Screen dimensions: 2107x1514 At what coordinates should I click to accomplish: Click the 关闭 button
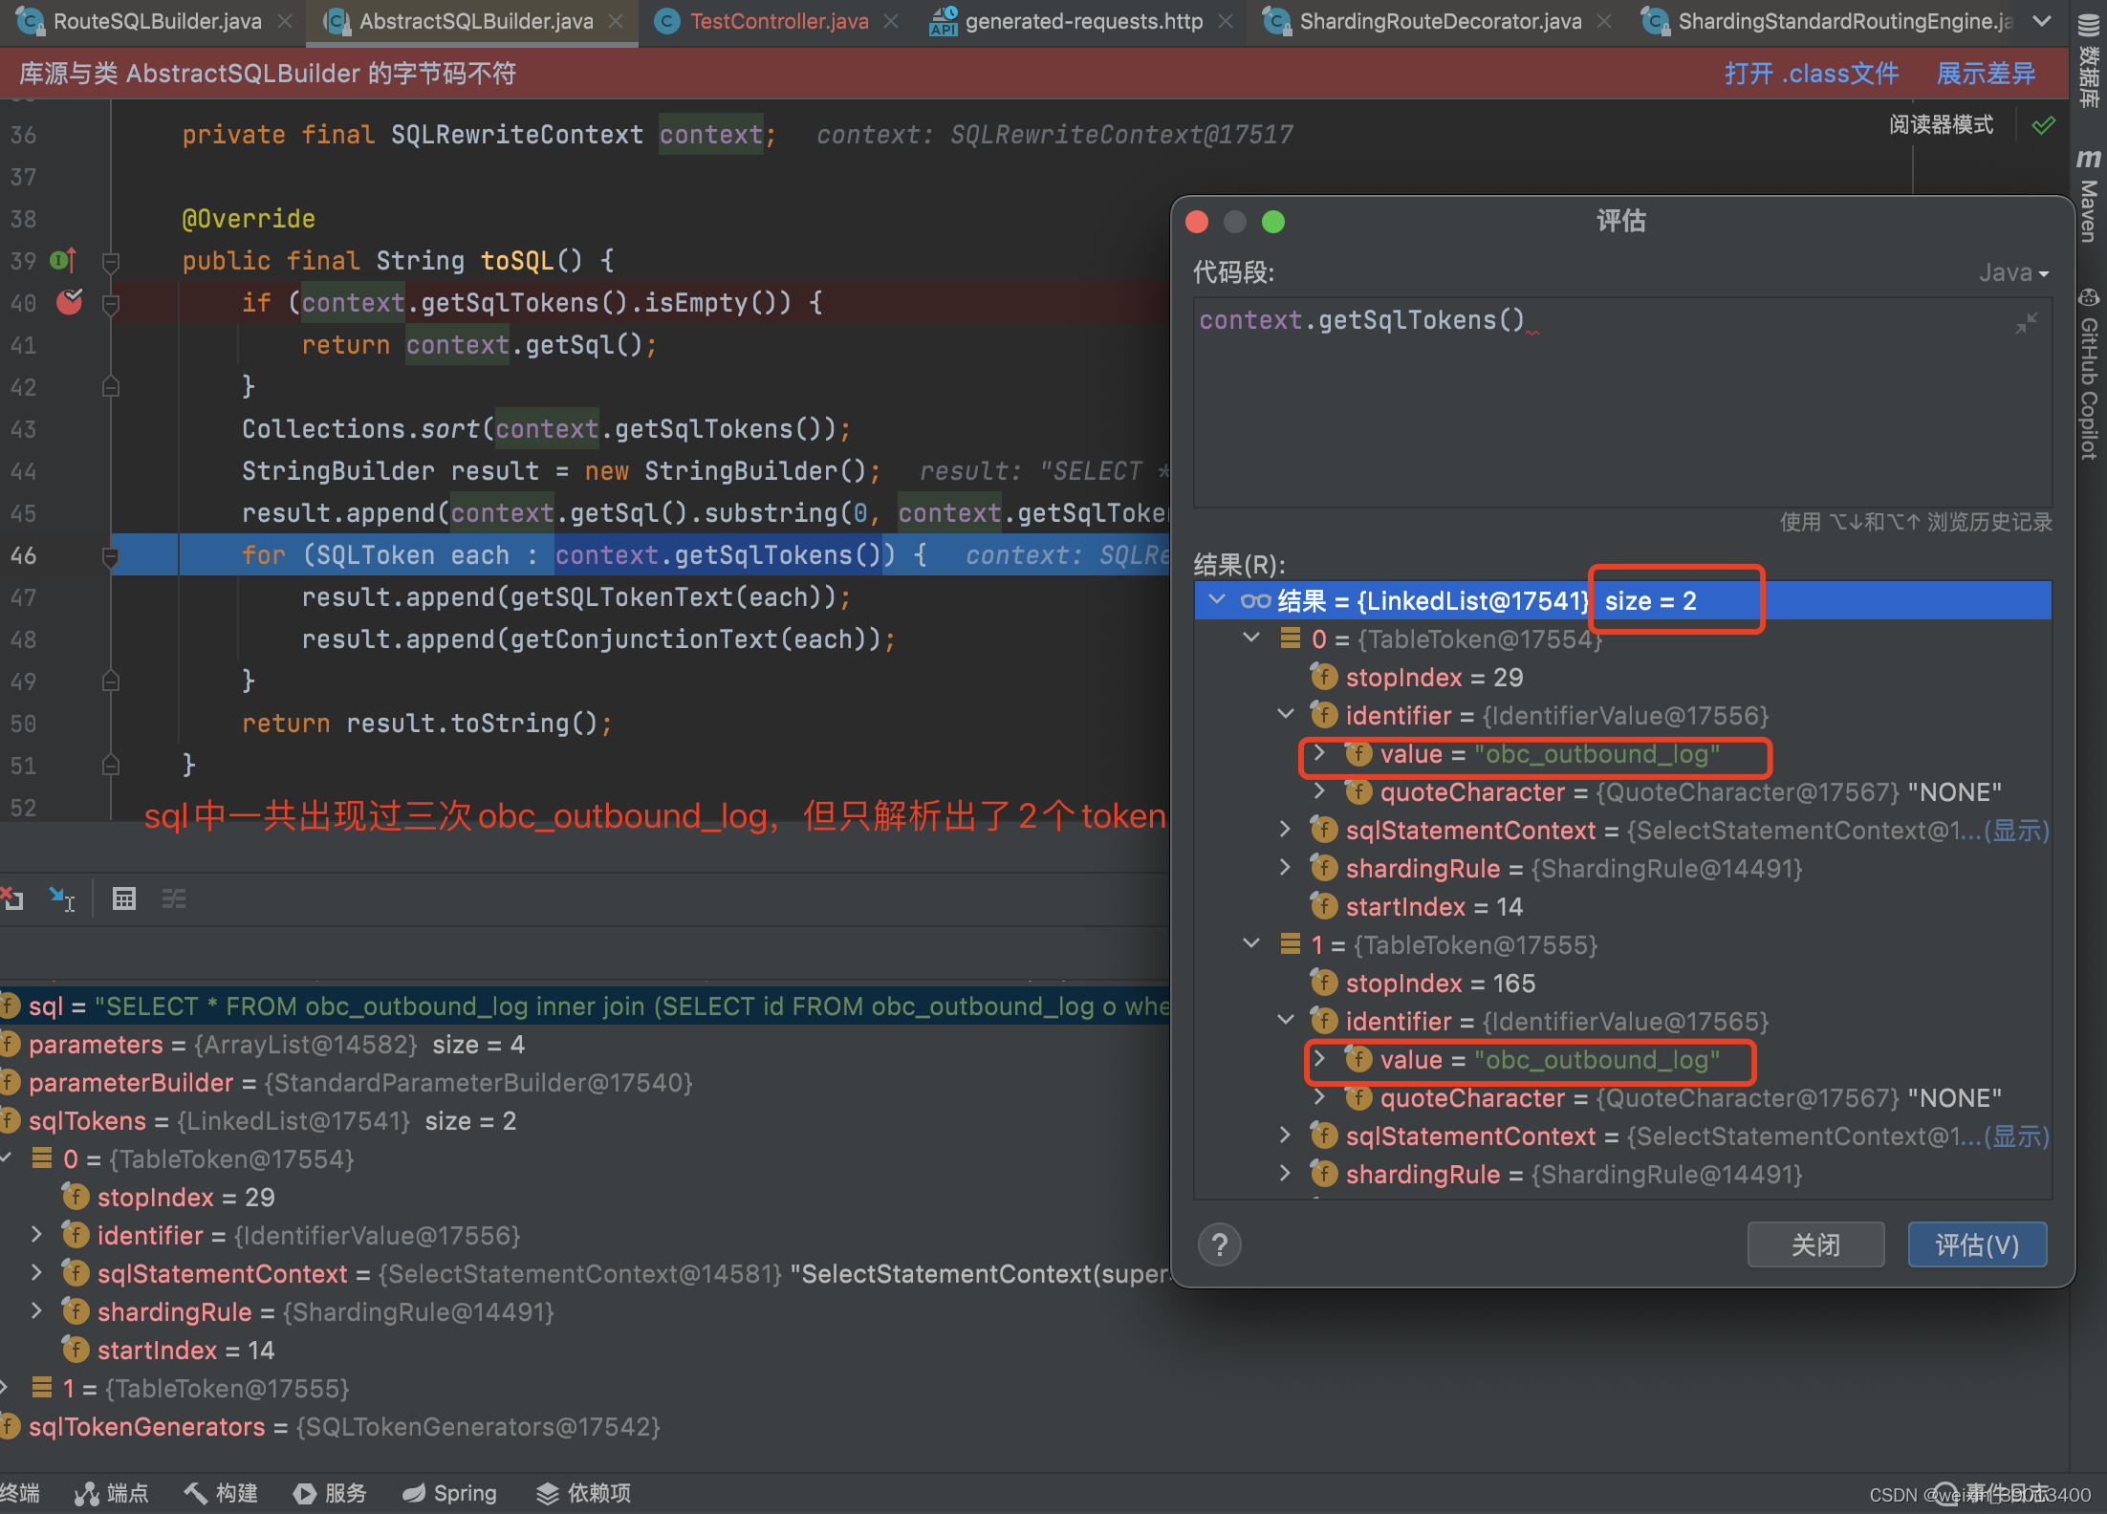coord(1815,1244)
